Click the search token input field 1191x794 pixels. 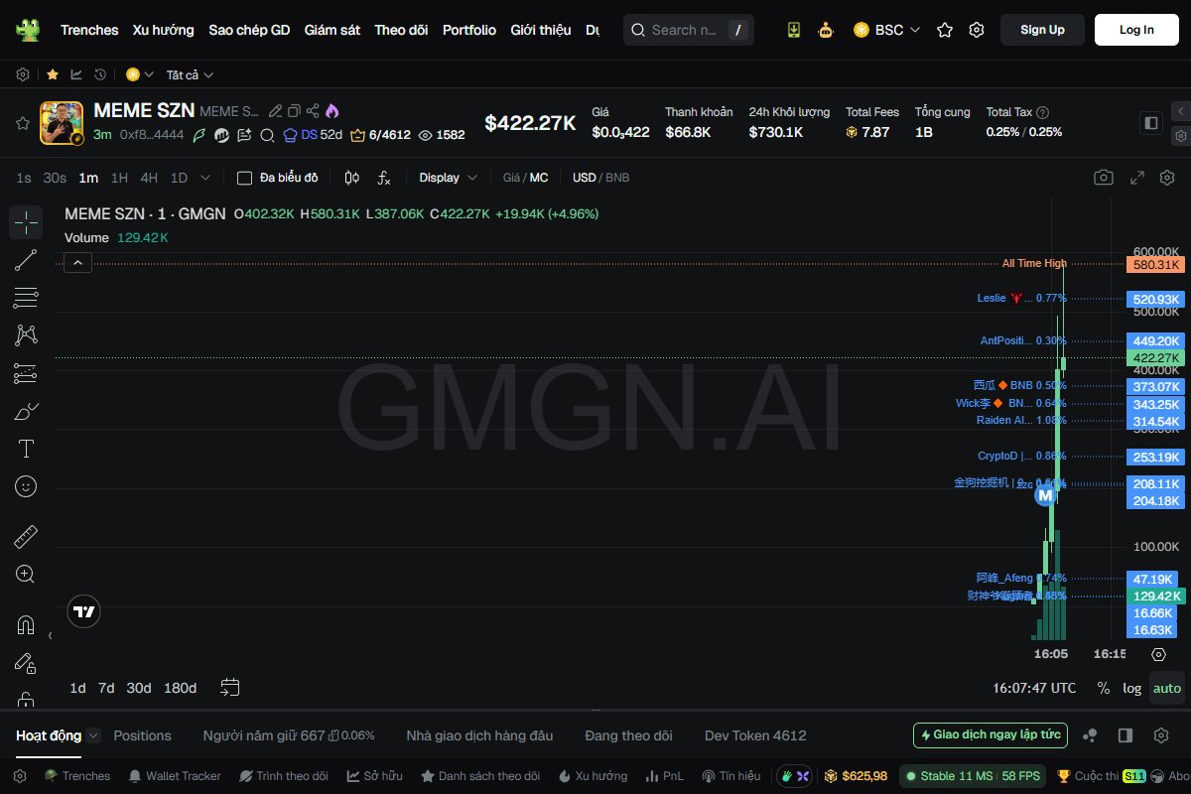click(689, 30)
